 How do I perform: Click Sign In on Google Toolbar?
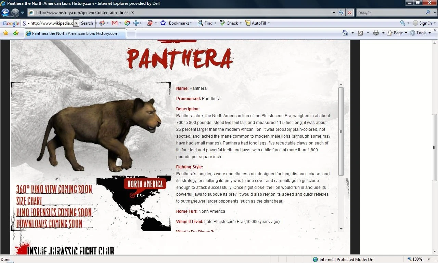click(422, 23)
